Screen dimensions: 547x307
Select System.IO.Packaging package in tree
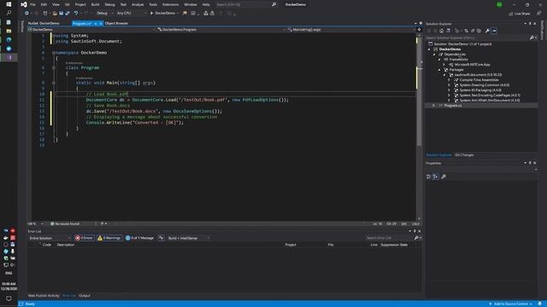tap(480, 90)
